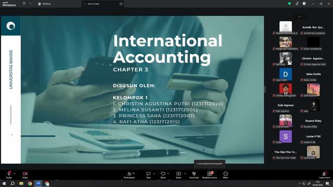
Task: Open the notification center icon
Action: 327,183
